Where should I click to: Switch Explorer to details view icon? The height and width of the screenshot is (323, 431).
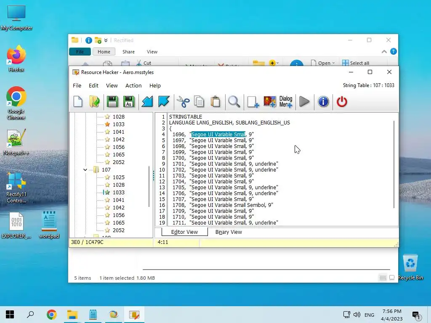(383, 278)
